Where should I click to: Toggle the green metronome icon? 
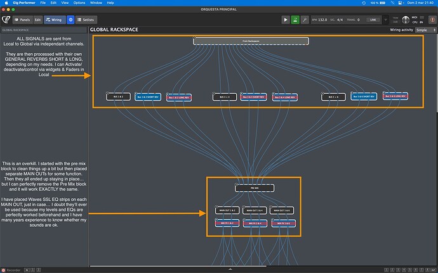coord(295,20)
